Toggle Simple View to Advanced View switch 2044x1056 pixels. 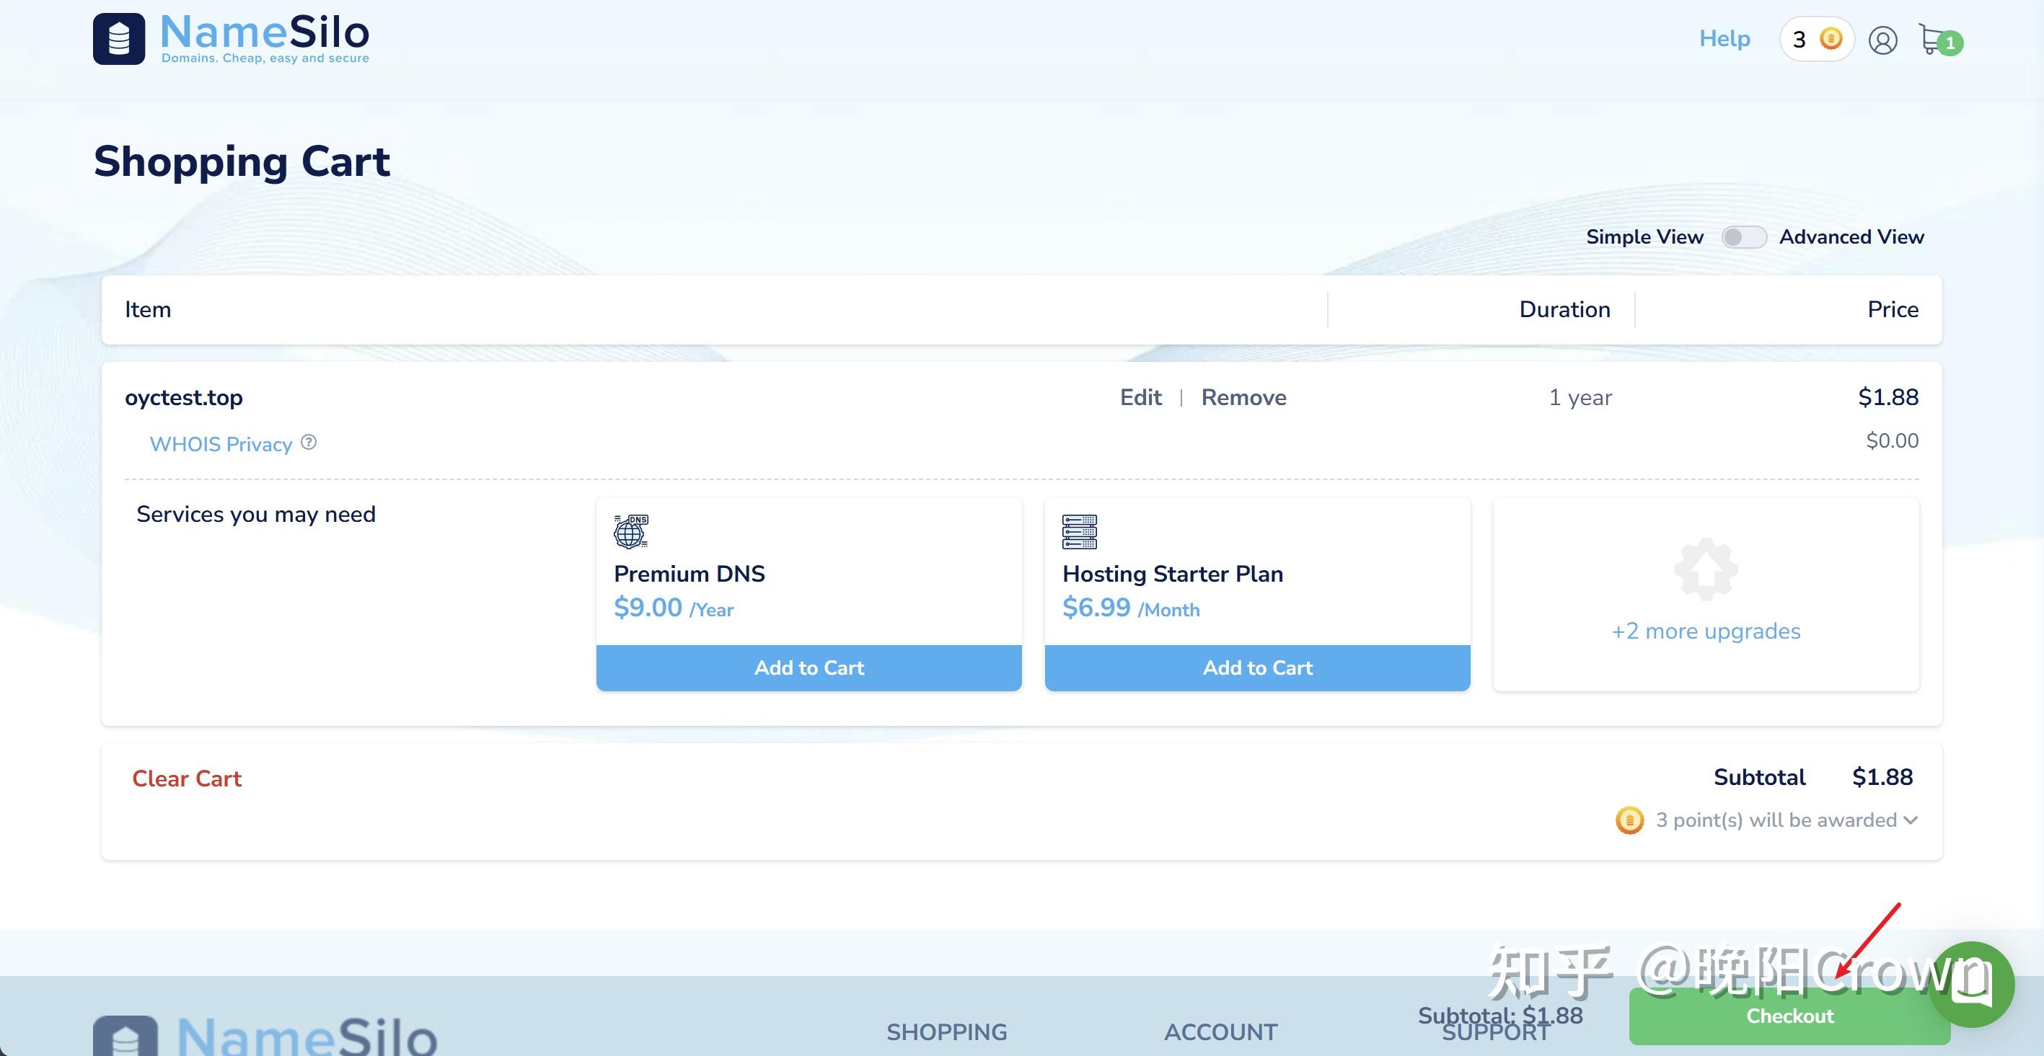[x=1743, y=237]
